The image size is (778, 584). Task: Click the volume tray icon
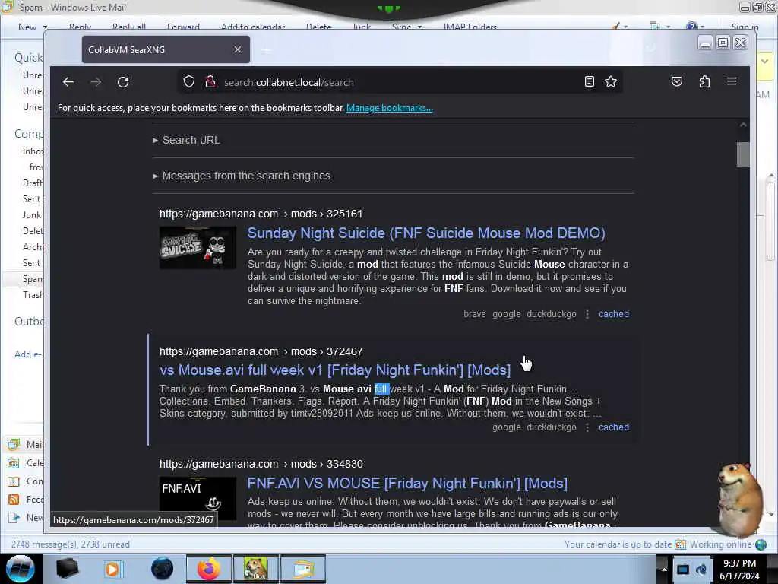coord(701,569)
